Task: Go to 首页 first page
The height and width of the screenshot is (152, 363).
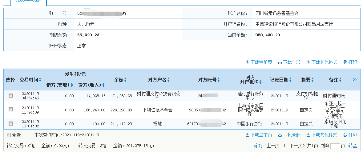Action: point(258,146)
